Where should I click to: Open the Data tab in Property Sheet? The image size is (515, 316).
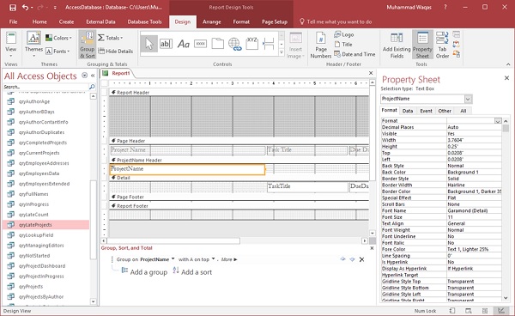pos(407,111)
